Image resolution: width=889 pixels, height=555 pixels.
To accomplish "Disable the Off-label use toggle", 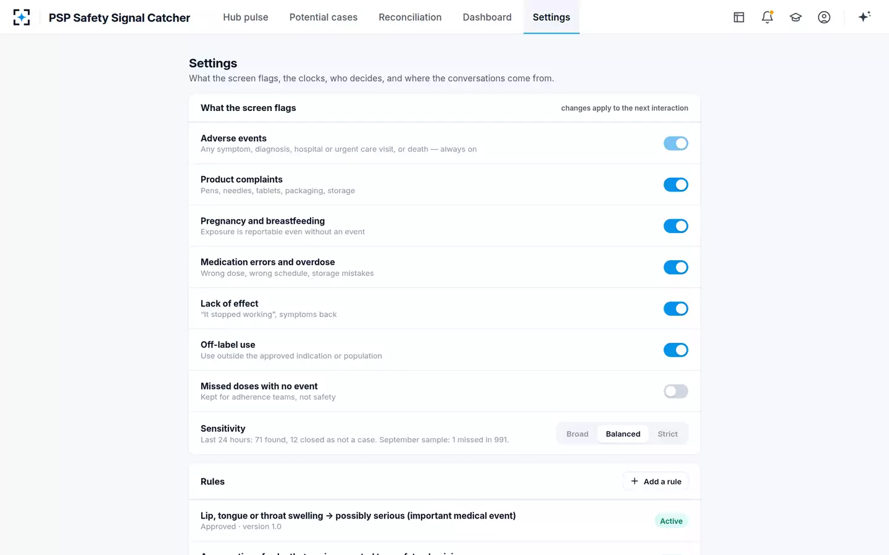I will pos(676,350).
